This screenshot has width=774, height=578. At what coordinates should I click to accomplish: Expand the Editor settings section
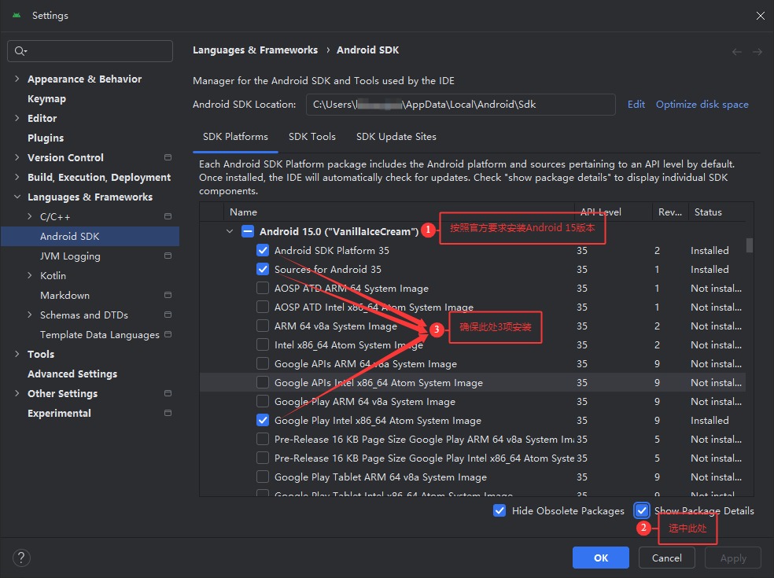(17, 118)
